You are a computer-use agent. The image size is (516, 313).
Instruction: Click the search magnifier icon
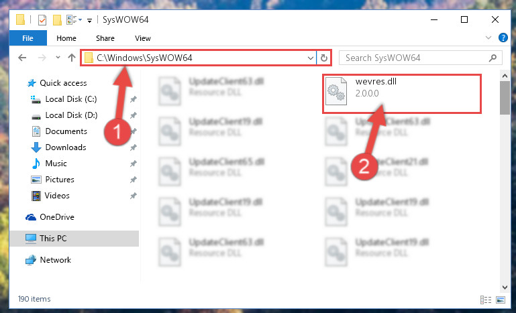[x=493, y=58]
